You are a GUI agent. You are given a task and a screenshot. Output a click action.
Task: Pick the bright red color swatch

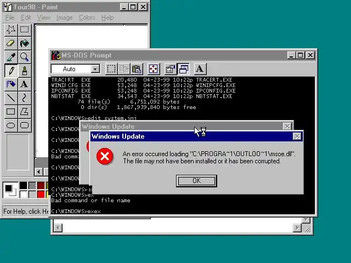(41, 194)
